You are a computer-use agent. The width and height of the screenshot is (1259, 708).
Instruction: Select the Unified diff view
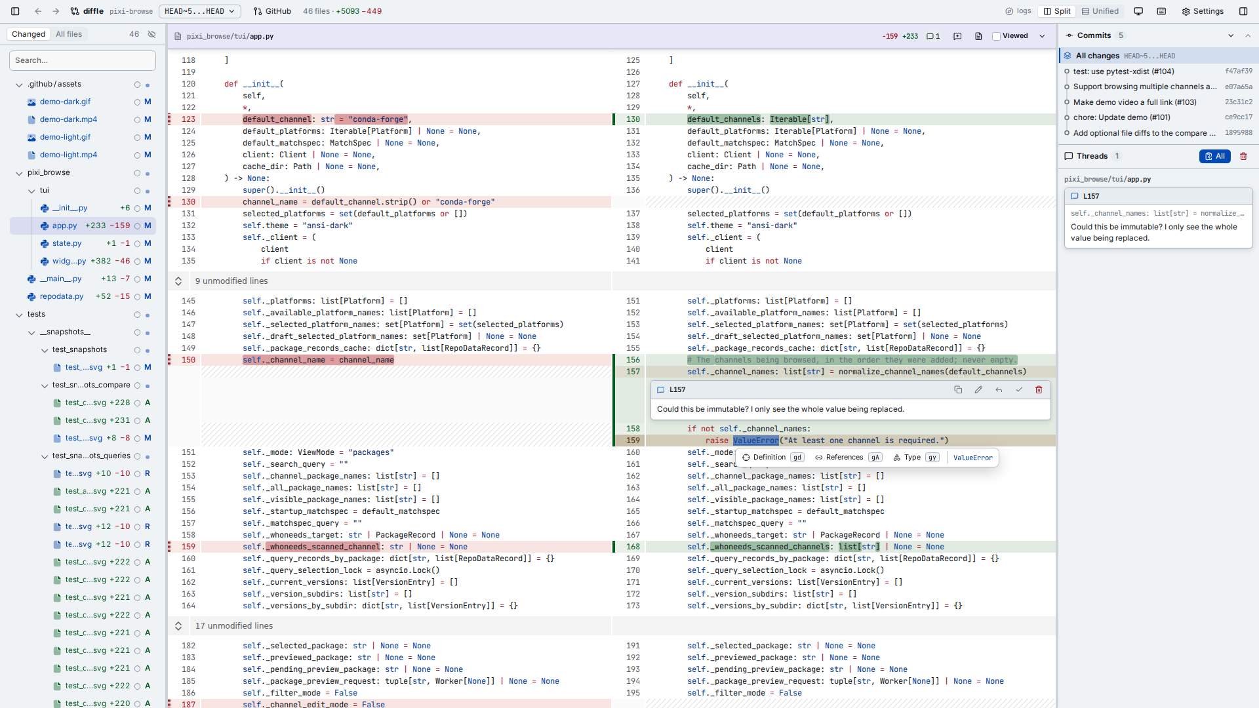[x=1100, y=11]
